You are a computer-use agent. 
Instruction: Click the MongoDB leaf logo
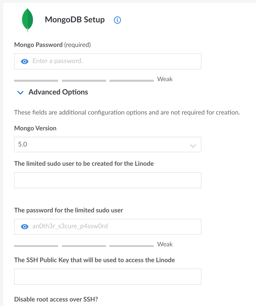pos(28,20)
